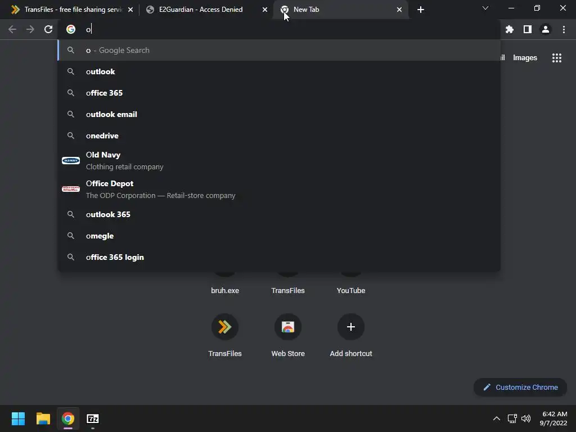The image size is (576, 432).
Task: Close the E2Guardian tab
Action: click(265, 10)
